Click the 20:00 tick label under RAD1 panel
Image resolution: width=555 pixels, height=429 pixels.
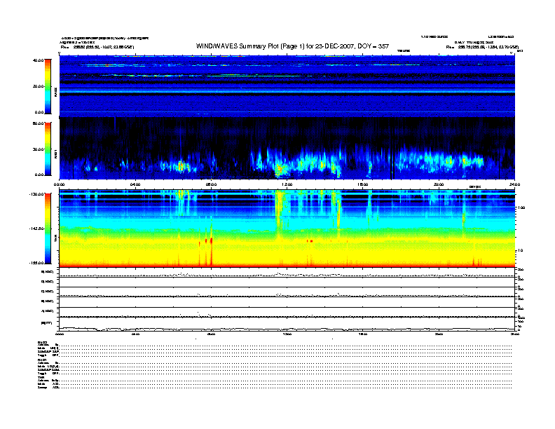click(x=439, y=184)
